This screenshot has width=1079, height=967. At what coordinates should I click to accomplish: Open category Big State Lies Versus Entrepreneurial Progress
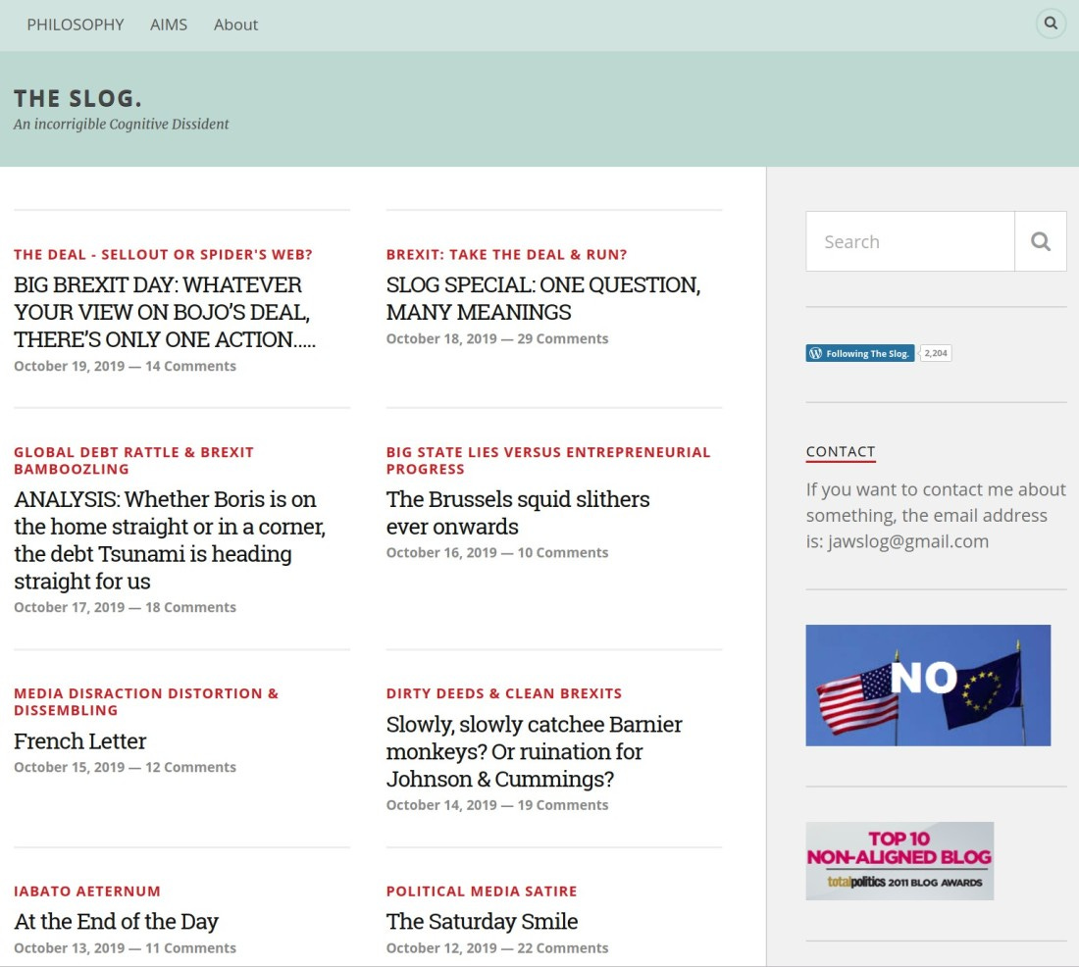click(x=547, y=460)
